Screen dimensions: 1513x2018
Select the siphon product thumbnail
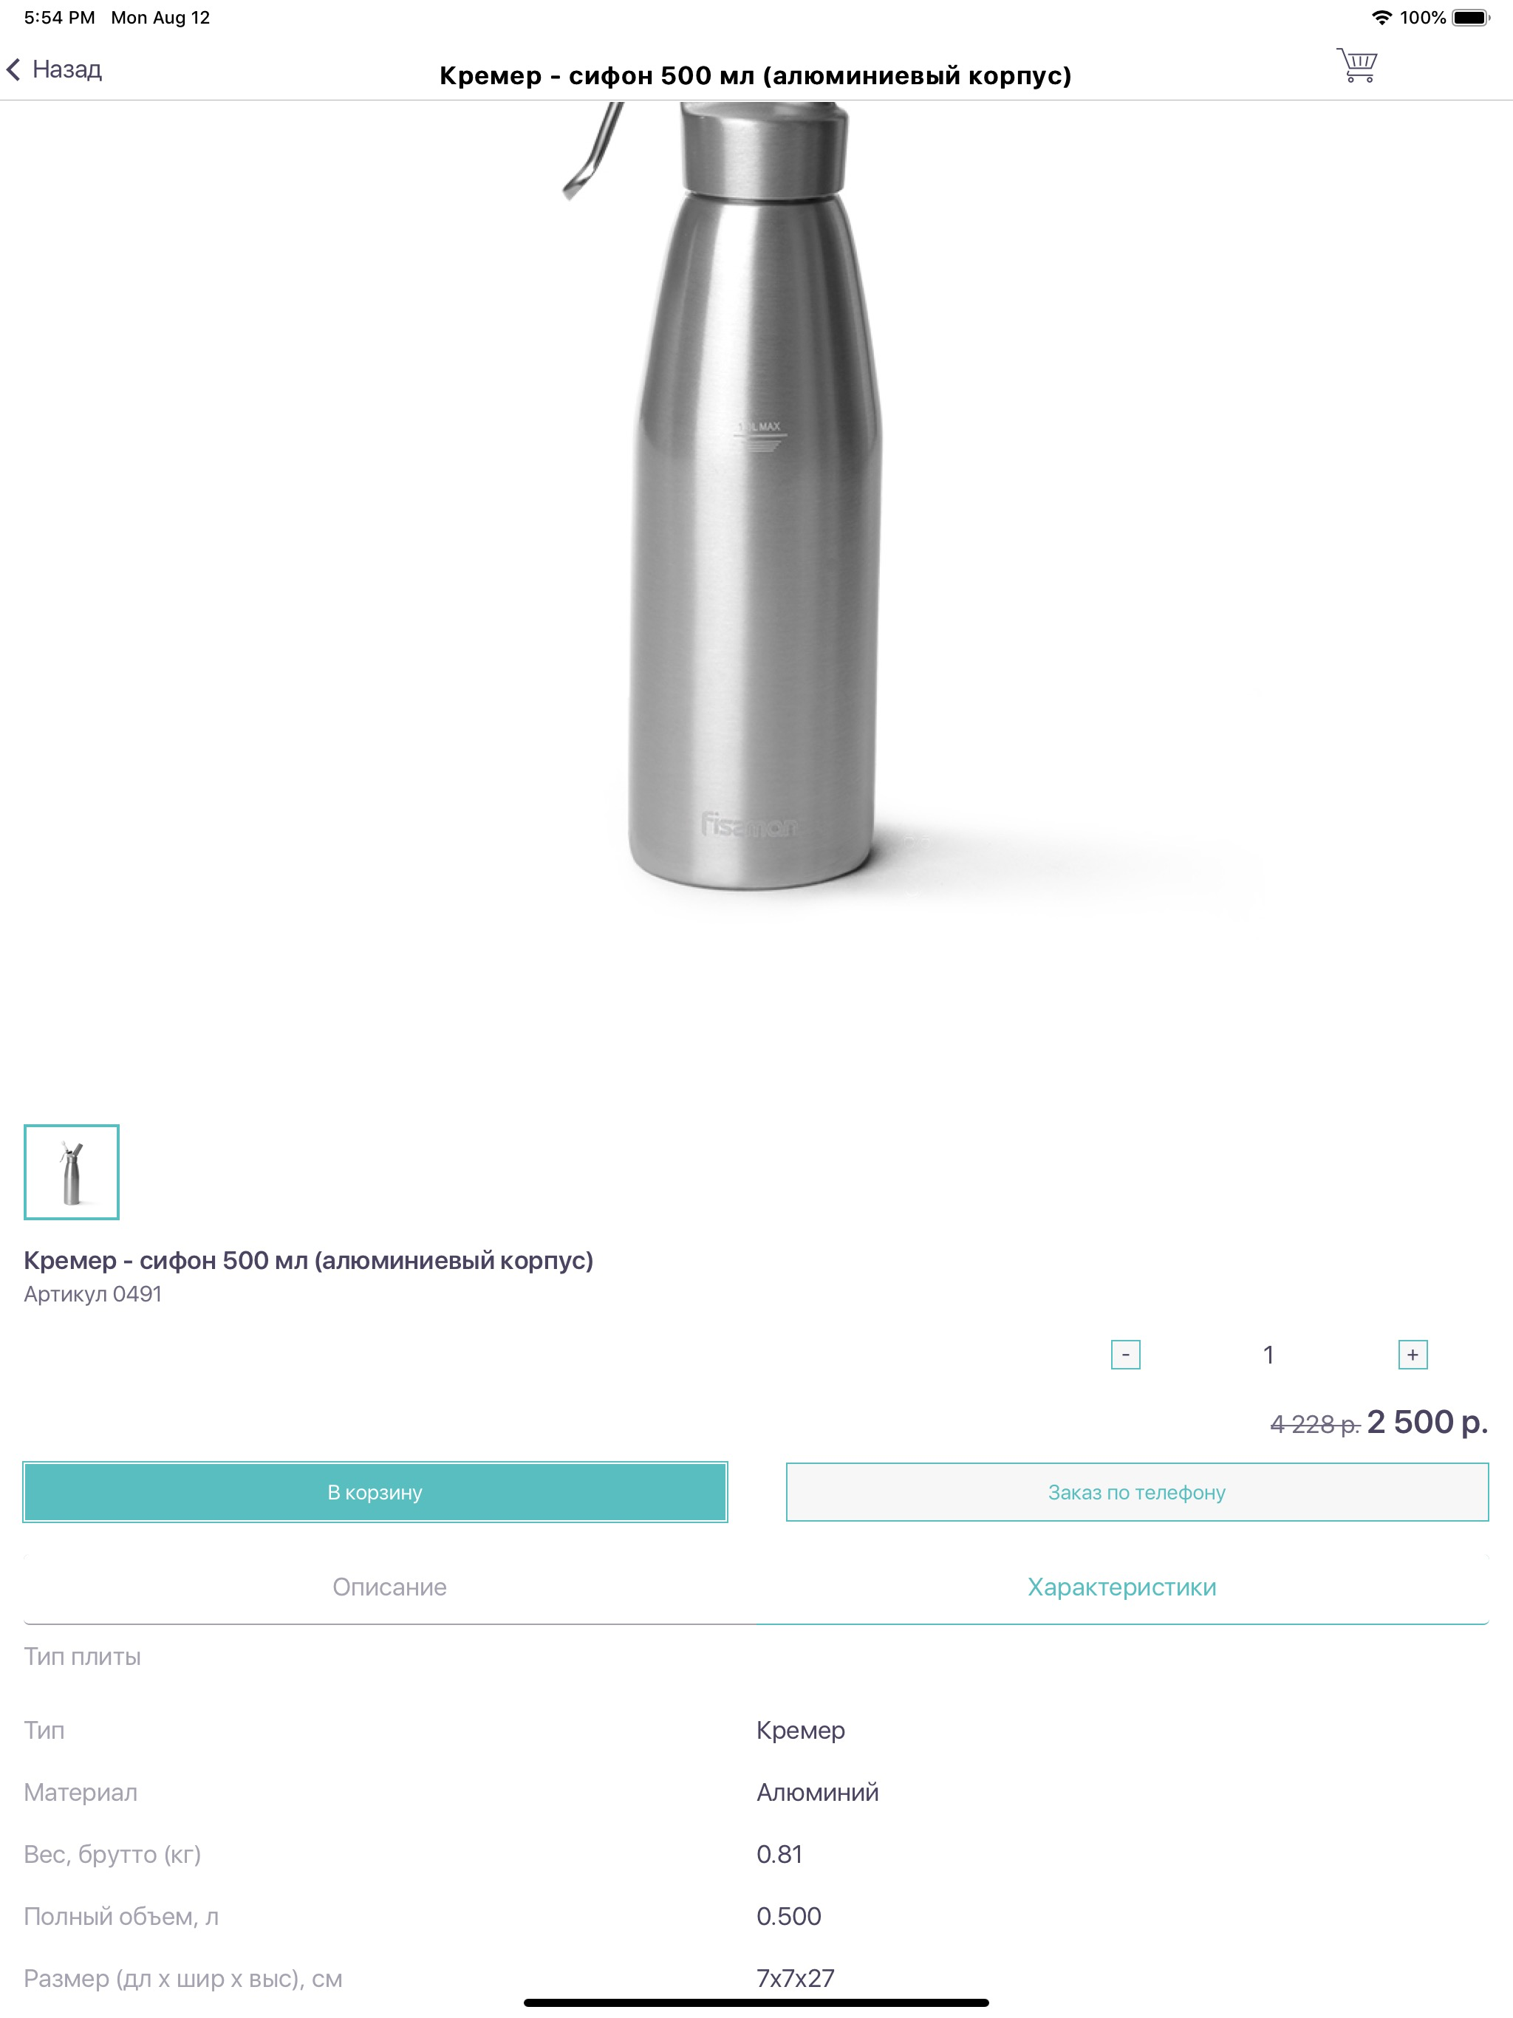pos(71,1172)
